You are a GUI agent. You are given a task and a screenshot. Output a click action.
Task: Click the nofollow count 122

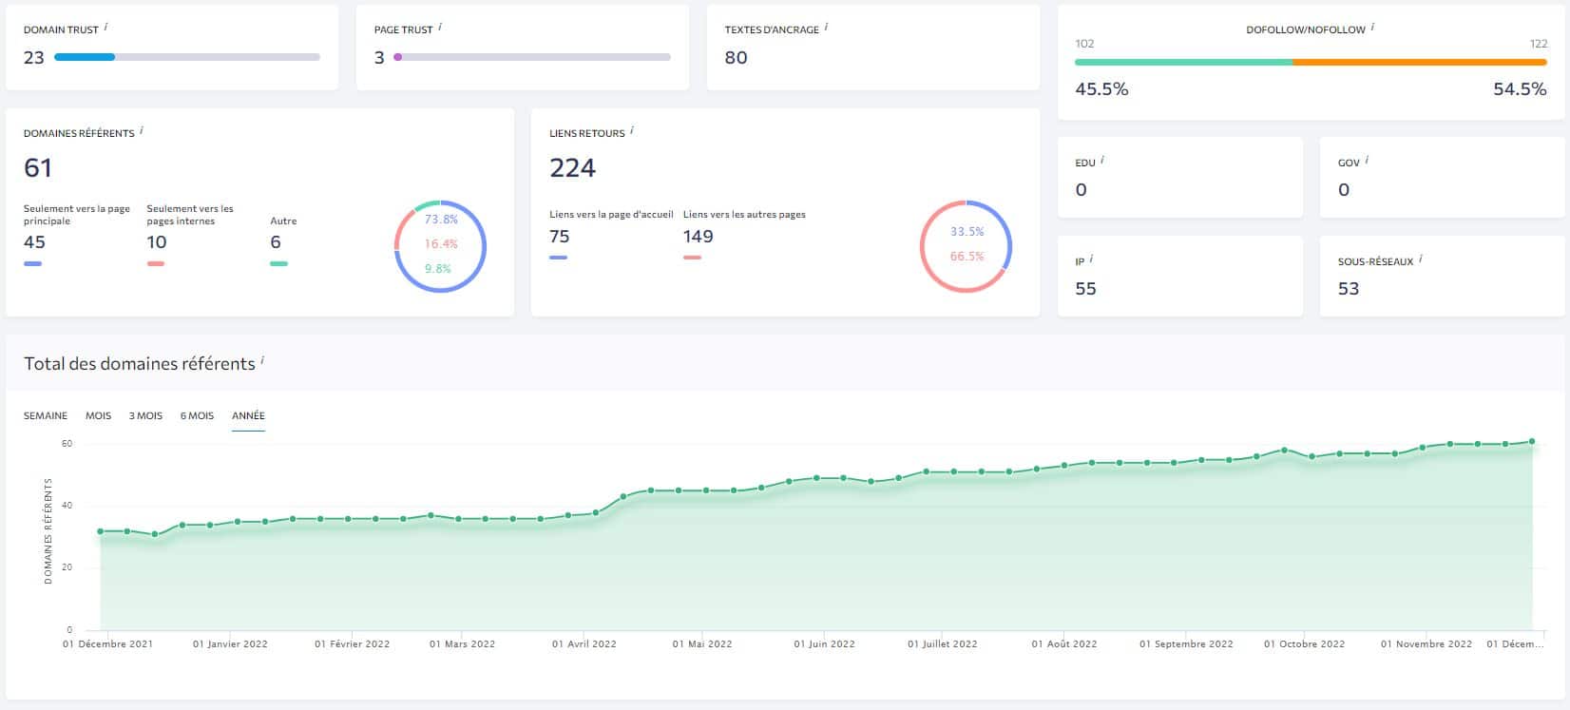1538,44
